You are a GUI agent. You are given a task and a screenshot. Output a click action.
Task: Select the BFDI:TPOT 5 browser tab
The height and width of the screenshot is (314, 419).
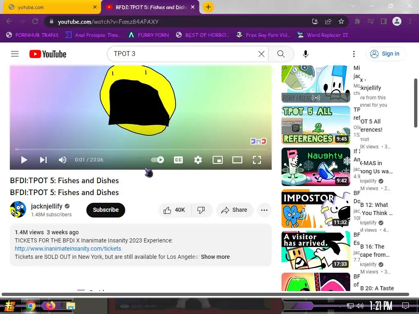(150, 7)
